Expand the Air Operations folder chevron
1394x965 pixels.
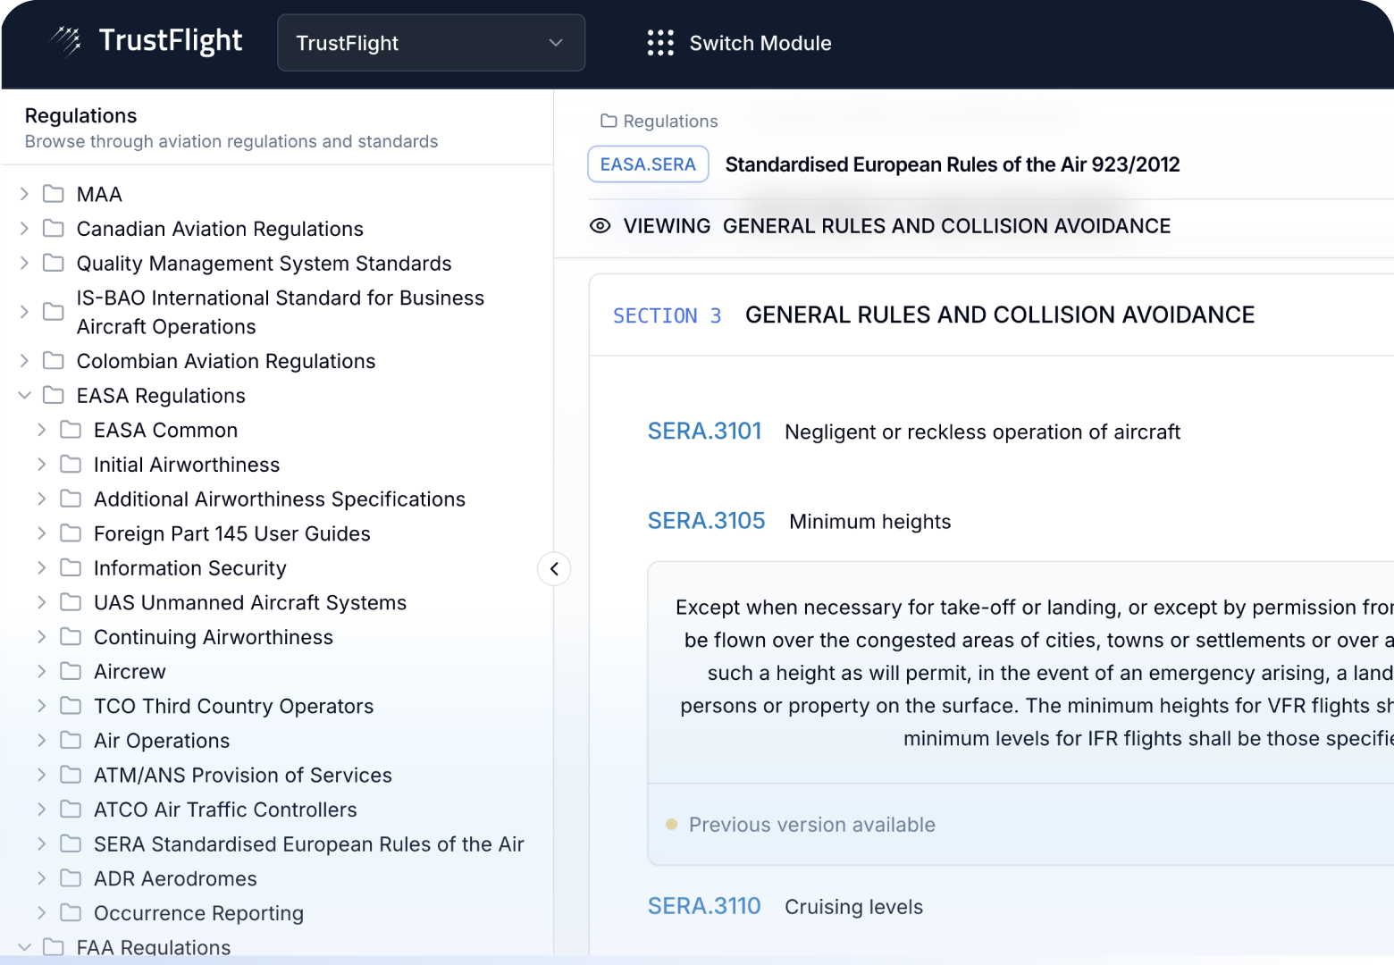pyautogui.click(x=41, y=740)
